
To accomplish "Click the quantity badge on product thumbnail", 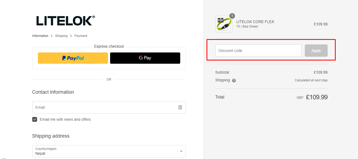I will pos(232,16).
